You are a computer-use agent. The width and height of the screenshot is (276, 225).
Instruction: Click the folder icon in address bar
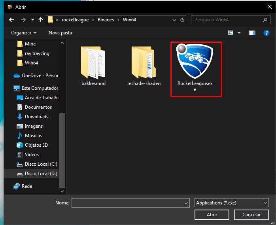(x=50, y=20)
